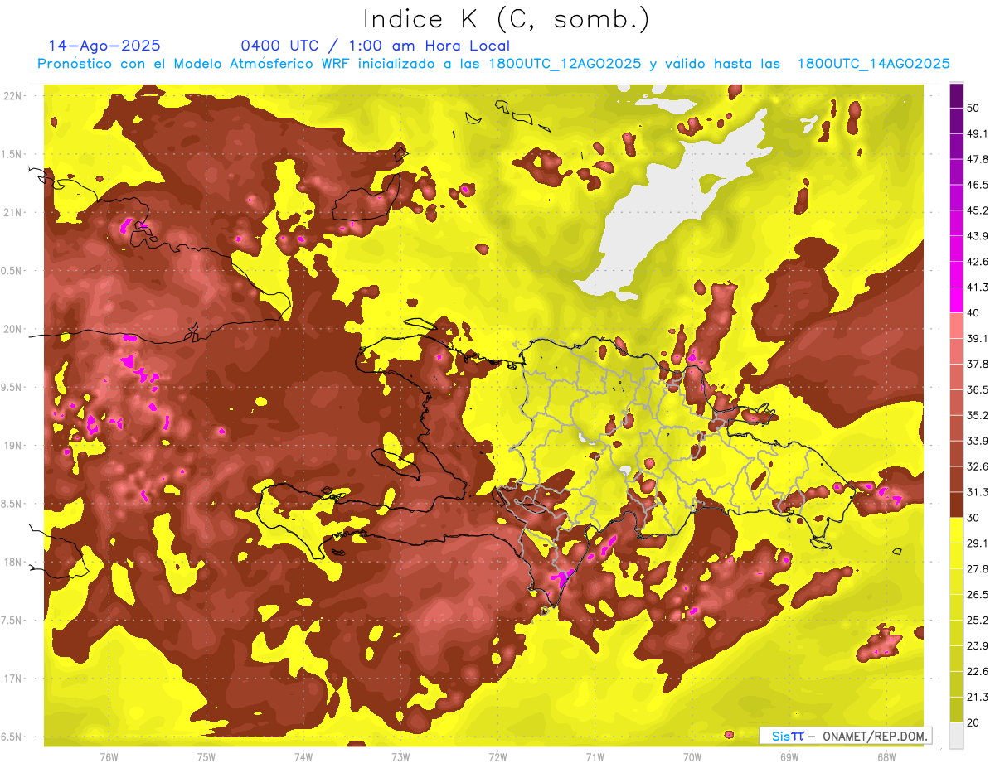
Task: Click the '69W' longitude axis label
Action: point(789,757)
